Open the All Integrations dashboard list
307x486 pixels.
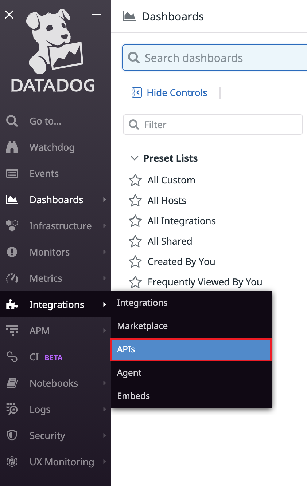click(x=182, y=221)
